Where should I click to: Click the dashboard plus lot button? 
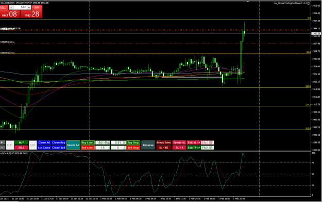(x=3, y=142)
